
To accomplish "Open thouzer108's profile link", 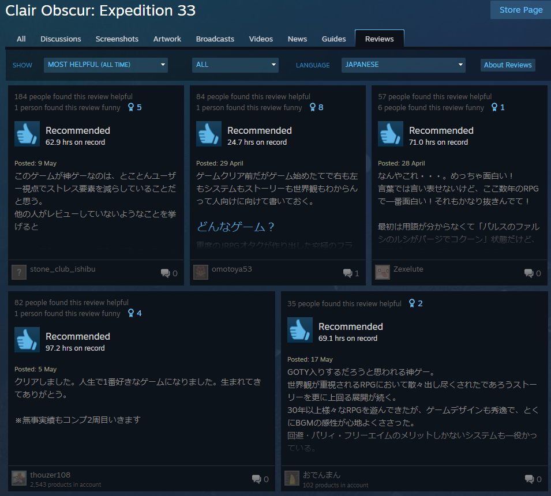I will pos(50,475).
